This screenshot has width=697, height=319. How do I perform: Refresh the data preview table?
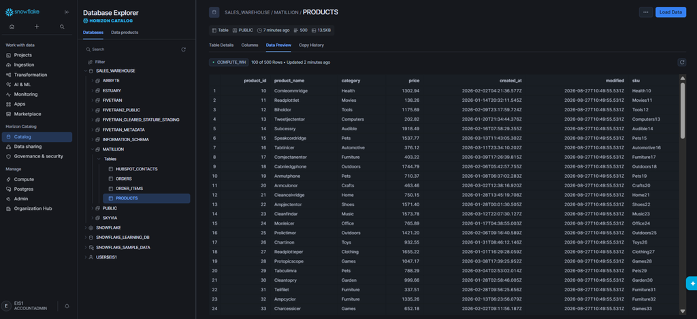coord(682,62)
